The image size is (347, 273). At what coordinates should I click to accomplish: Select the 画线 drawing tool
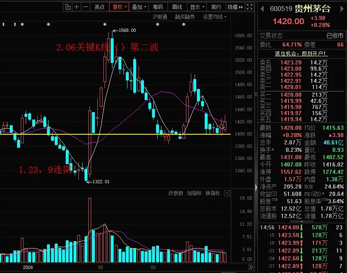point(177,7)
